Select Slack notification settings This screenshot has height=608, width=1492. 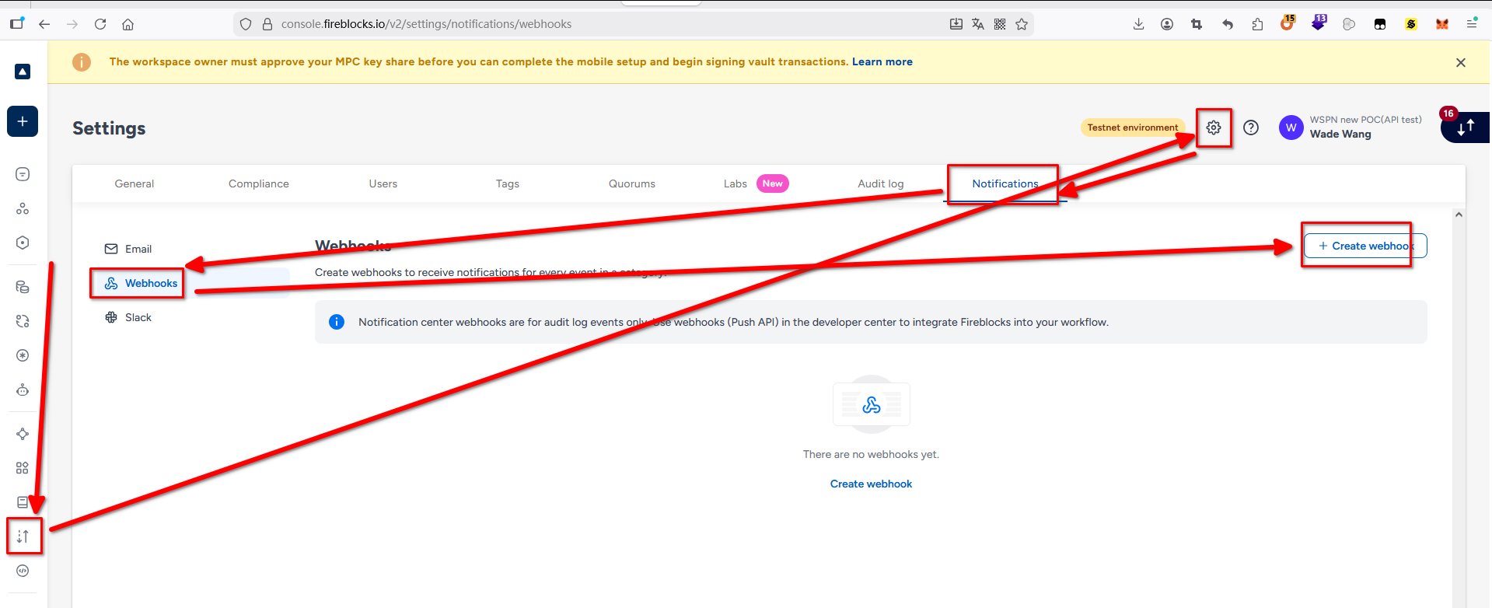(x=138, y=317)
